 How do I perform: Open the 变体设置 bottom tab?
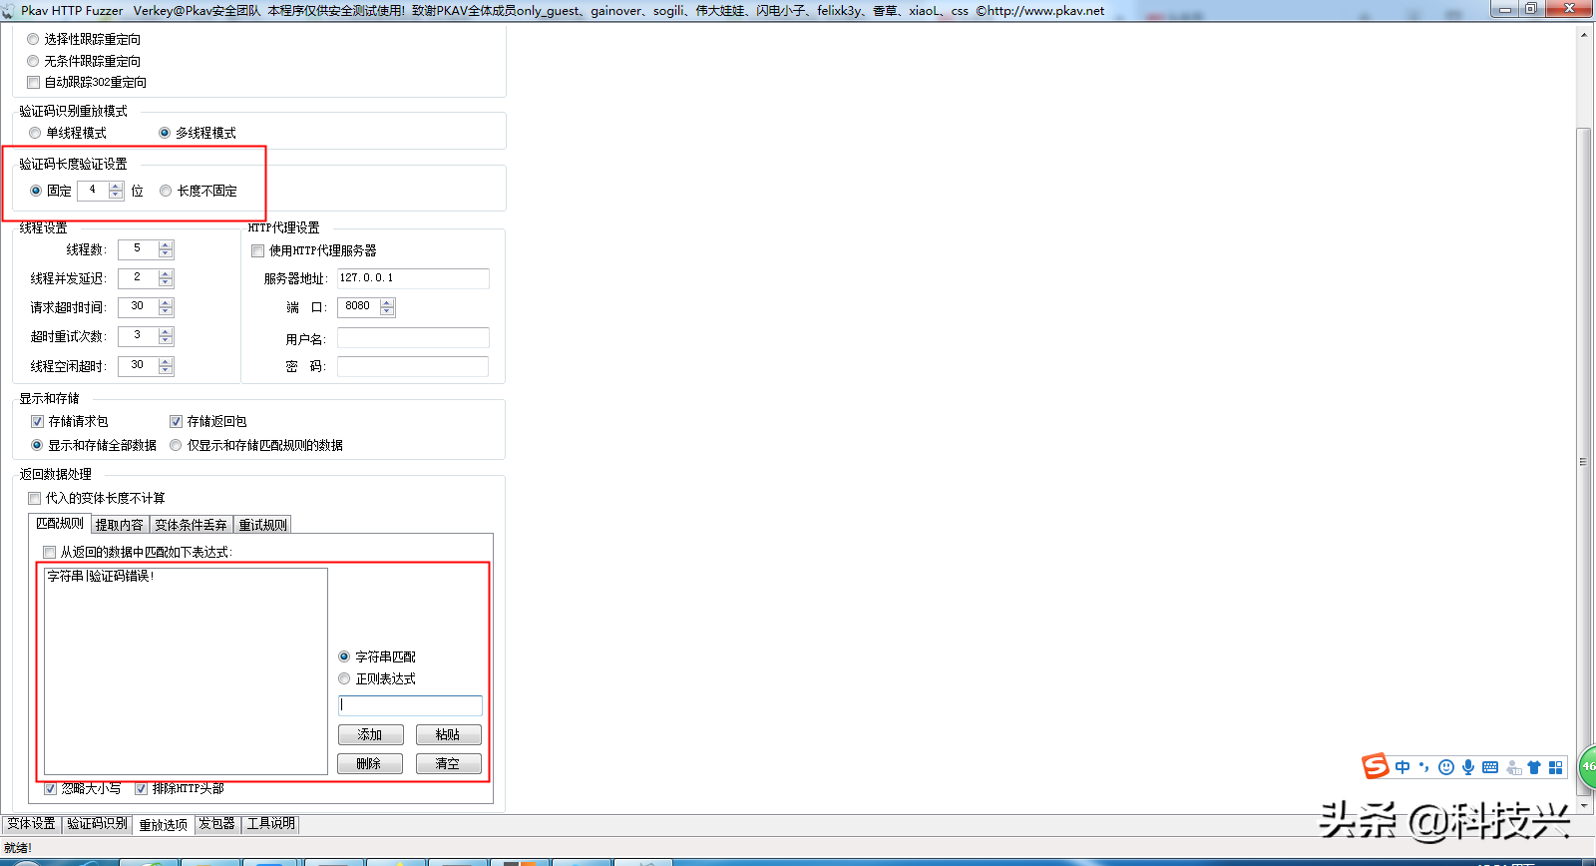click(31, 824)
